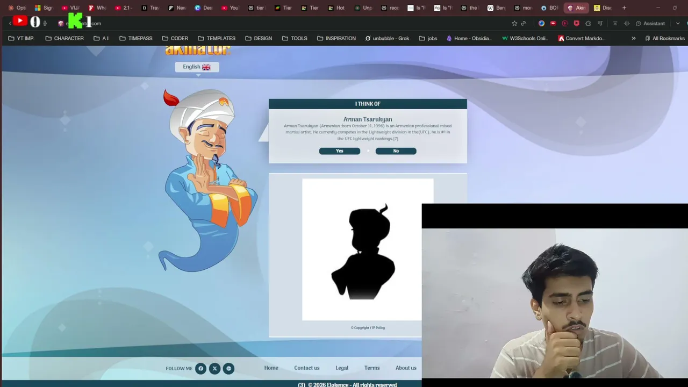Switch to the Hot browser tab
The width and height of the screenshot is (688, 387).
point(337,8)
